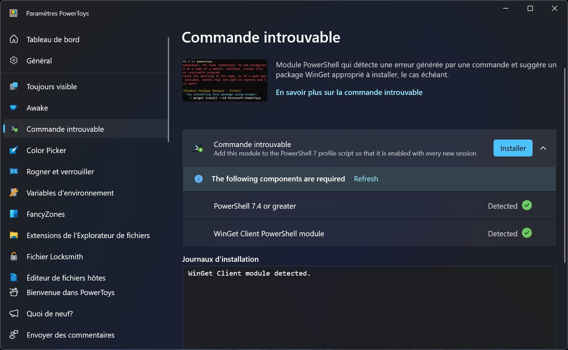Click the Rogner et verrouiller icon
568x350 pixels.
(14, 171)
